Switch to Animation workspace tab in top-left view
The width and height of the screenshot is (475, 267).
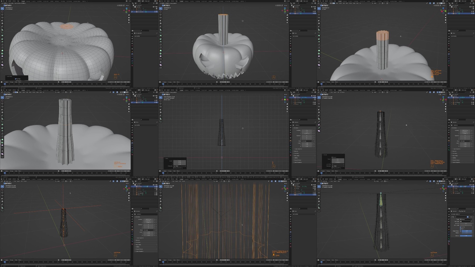[x=57, y=1]
